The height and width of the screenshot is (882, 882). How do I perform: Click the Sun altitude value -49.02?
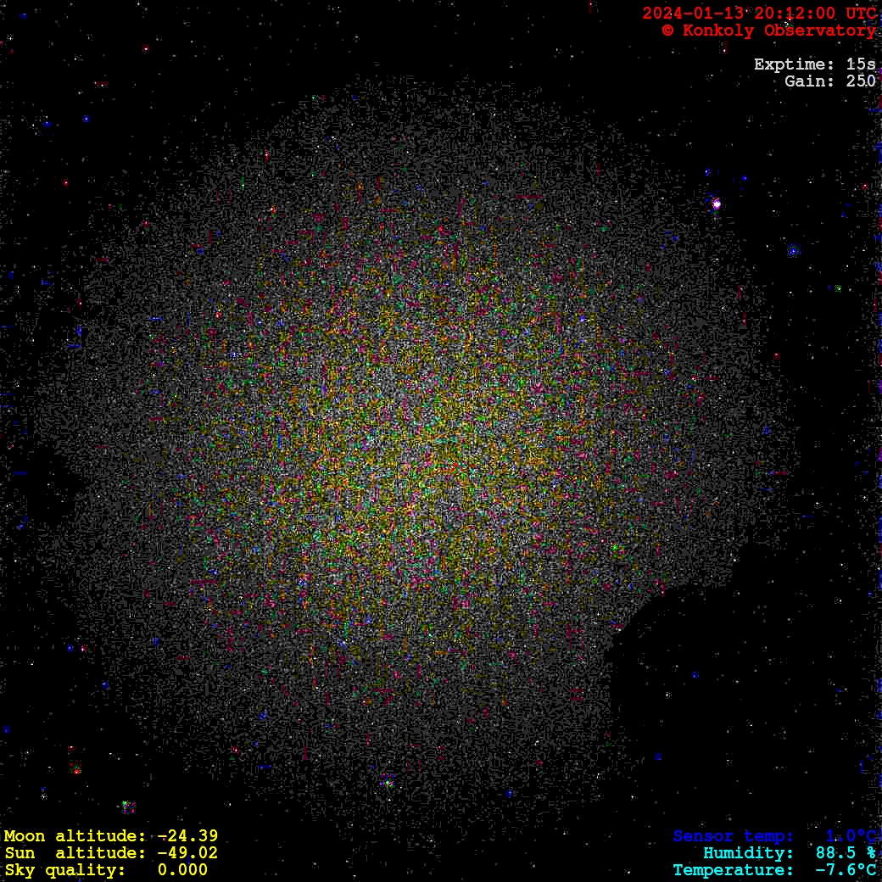coord(187,853)
